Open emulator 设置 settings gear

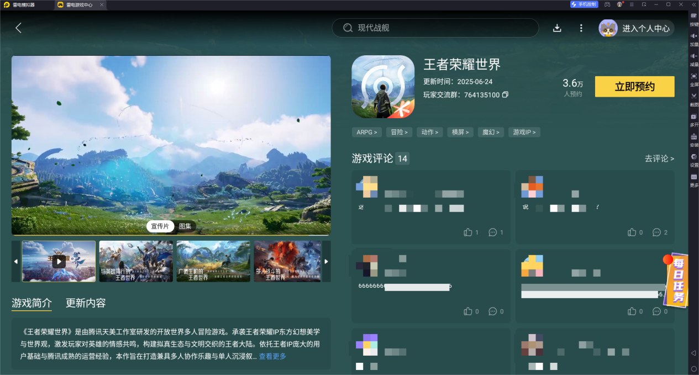tap(694, 160)
